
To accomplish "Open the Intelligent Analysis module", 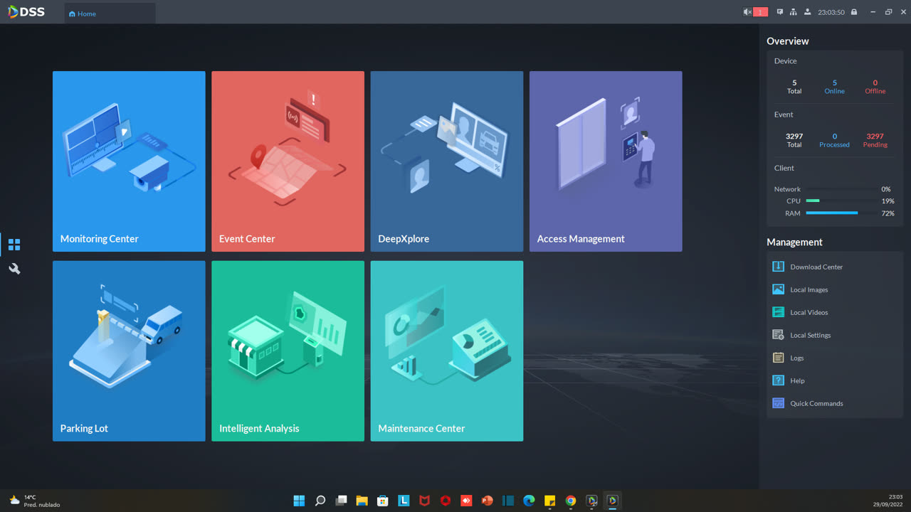I will (288, 351).
